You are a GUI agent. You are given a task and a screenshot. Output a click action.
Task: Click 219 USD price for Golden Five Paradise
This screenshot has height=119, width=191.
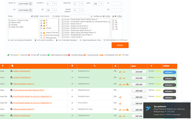139,78
